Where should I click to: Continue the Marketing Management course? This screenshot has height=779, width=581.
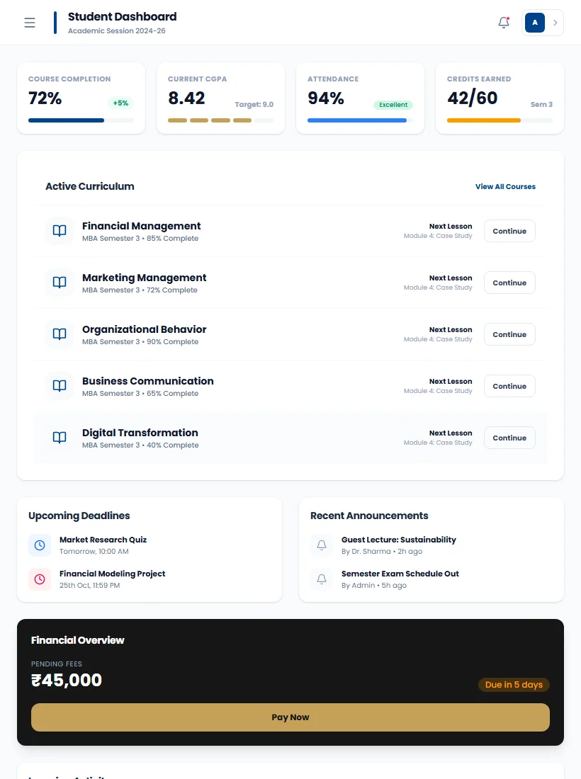[x=509, y=283]
